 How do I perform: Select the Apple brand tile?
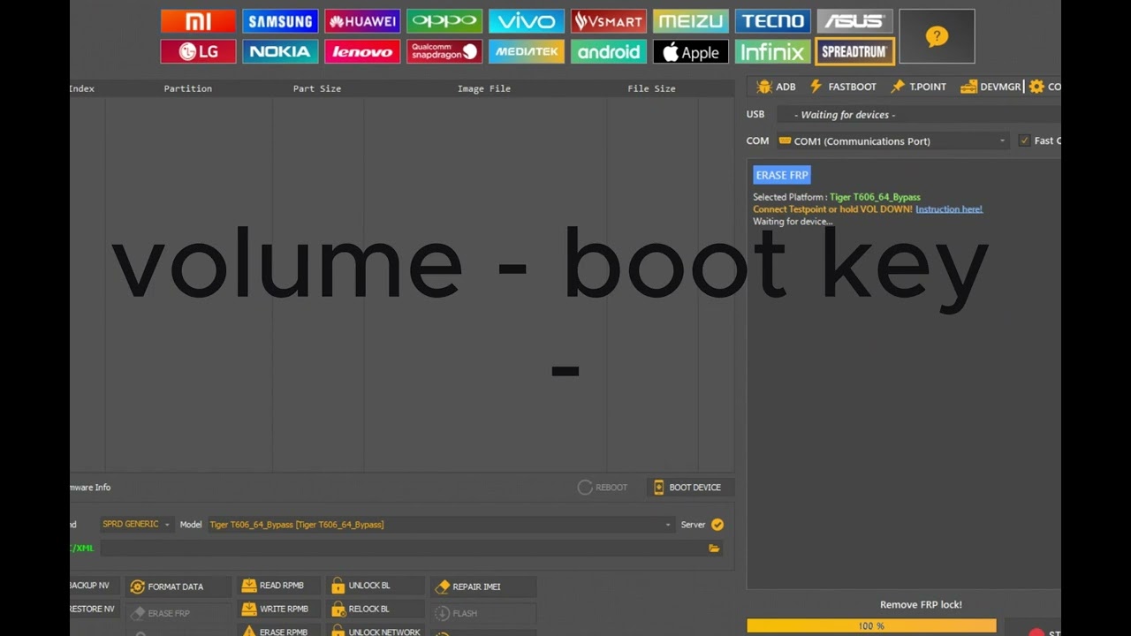(691, 51)
